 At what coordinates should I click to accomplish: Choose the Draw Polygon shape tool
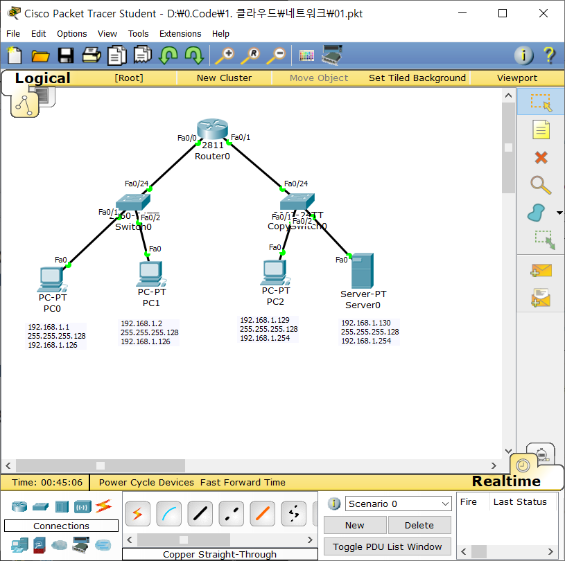pos(537,213)
